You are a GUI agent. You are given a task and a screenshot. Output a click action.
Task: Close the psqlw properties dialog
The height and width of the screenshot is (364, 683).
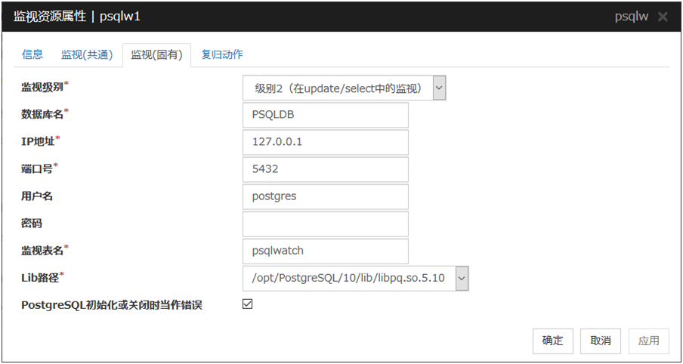pyautogui.click(x=663, y=17)
